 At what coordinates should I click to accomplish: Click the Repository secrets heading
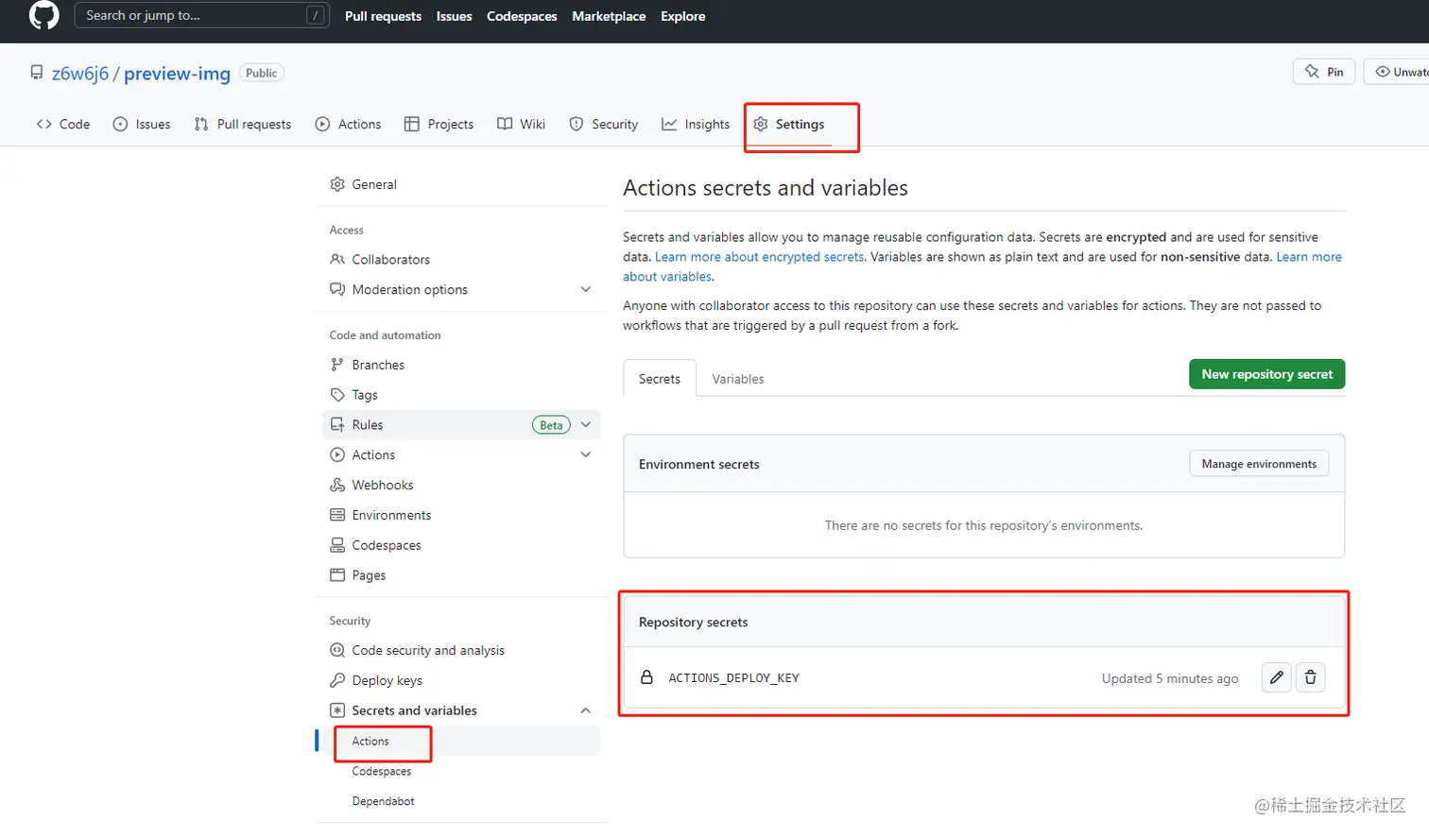pos(693,622)
